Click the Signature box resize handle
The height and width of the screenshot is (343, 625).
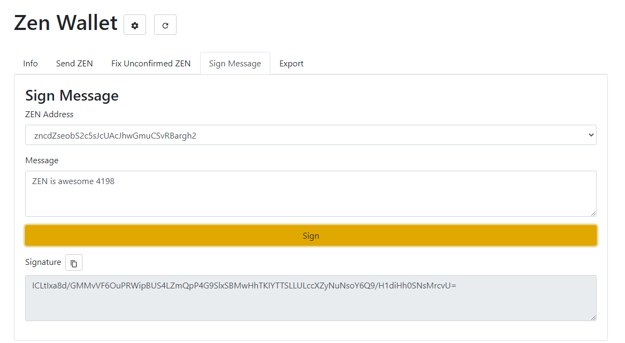point(593,318)
